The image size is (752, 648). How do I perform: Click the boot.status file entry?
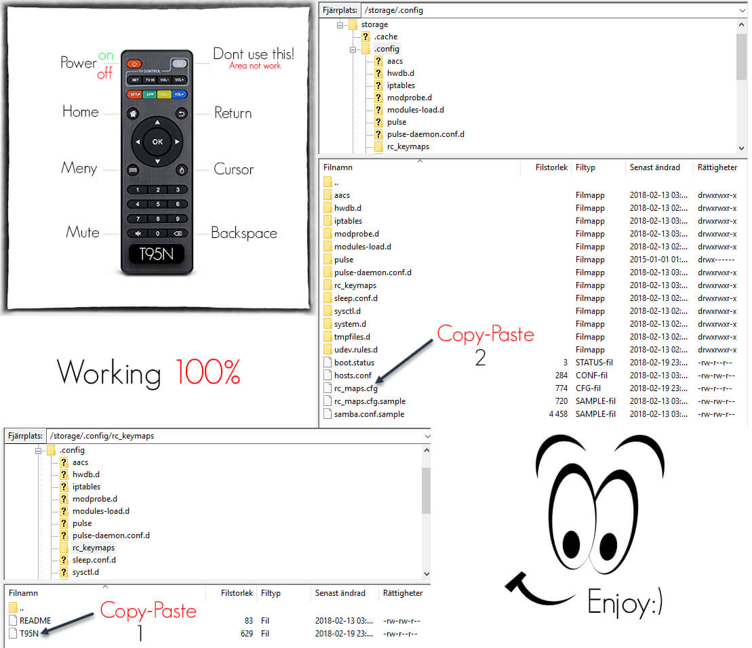354,363
